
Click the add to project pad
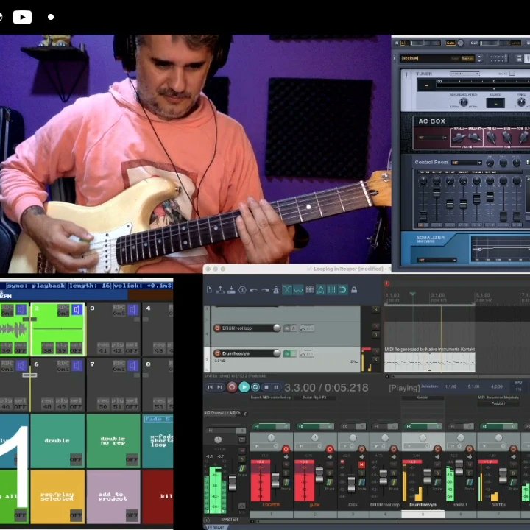click(x=113, y=497)
